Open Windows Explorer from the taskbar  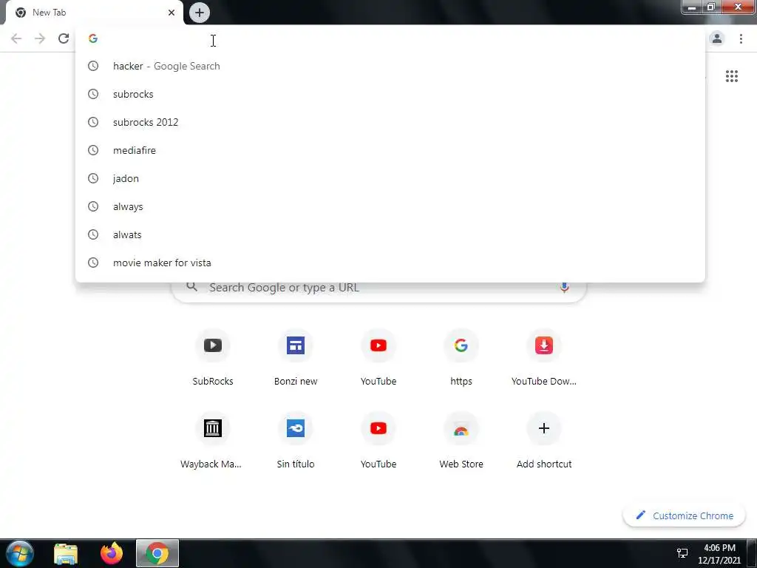pyautogui.click(x=66, y=554)
